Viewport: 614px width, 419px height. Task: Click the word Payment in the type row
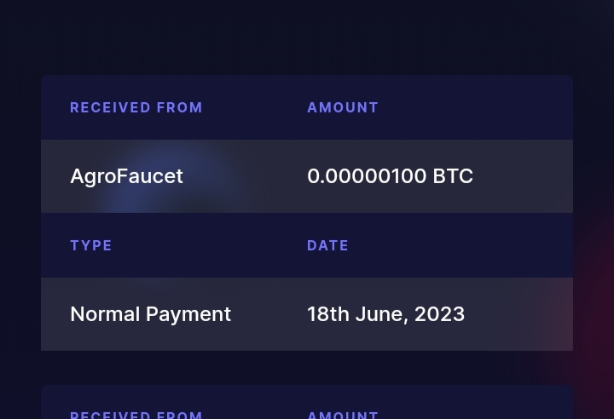click(x=188, y=314)
